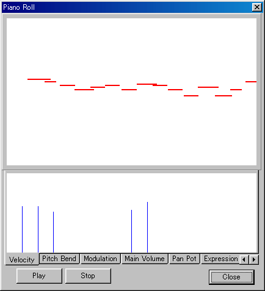This screenshot has height=291, width=265.
Task: Show the Main Volume tab
Action: coord(145,259)
